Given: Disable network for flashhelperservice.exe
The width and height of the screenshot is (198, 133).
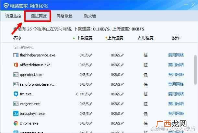Looking at the screenshot, I should point(176,55).
